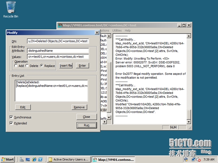218x163 pixels.
Task: Click the Edit button under Entry List
Action: (23, 107)
